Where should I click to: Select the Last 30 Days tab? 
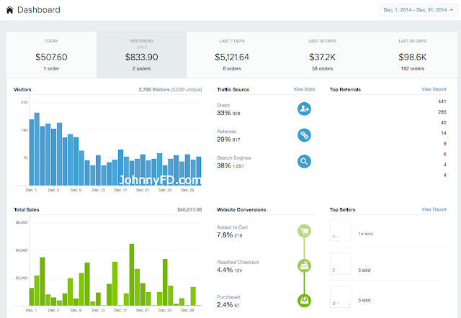click(x=322, y=55)
